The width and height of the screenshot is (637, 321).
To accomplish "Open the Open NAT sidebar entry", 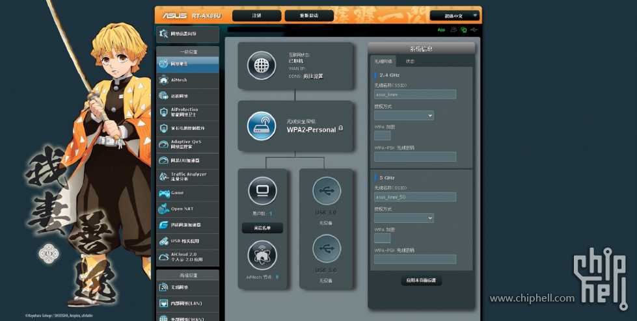I will 187,209.
